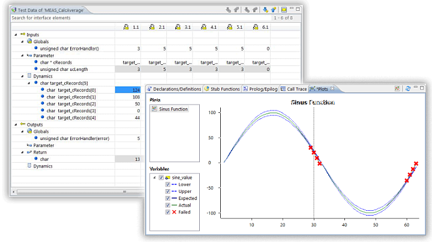Select Sinus Function in the Plots list
The height and width of the screenshot is (242, 432).
(172, 109)
